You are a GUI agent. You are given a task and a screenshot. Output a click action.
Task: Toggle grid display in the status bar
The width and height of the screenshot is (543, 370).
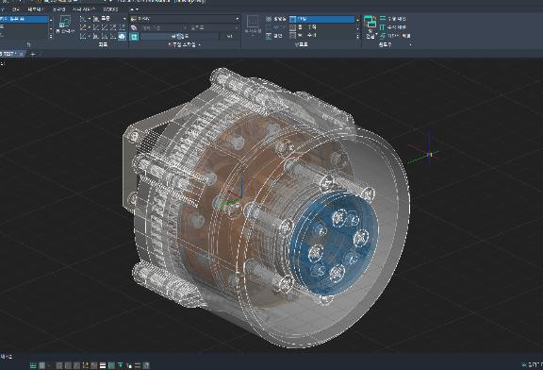click(33, 365)
